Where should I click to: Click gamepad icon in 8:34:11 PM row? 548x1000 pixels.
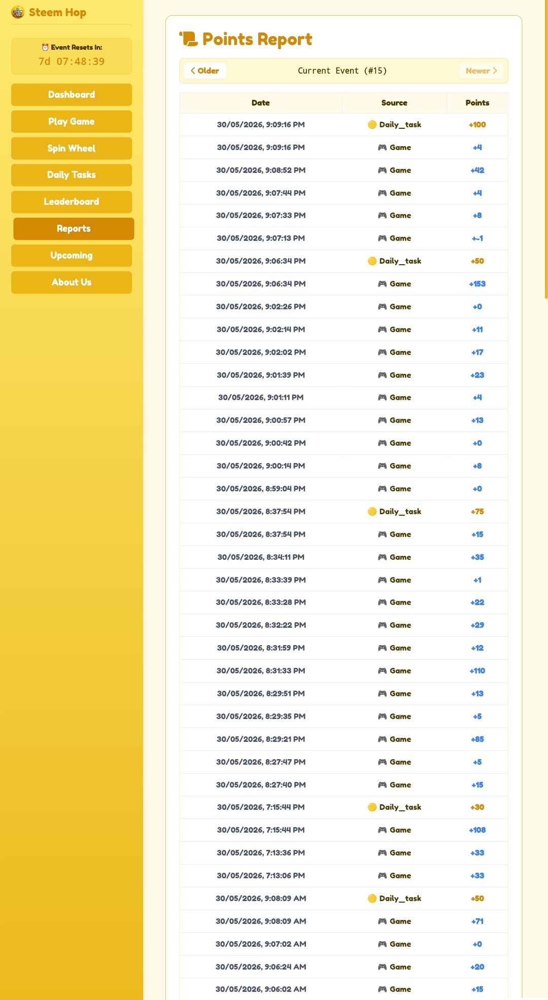pos(382,557)
